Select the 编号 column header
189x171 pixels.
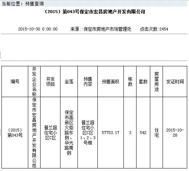click(x=15, y=82)
